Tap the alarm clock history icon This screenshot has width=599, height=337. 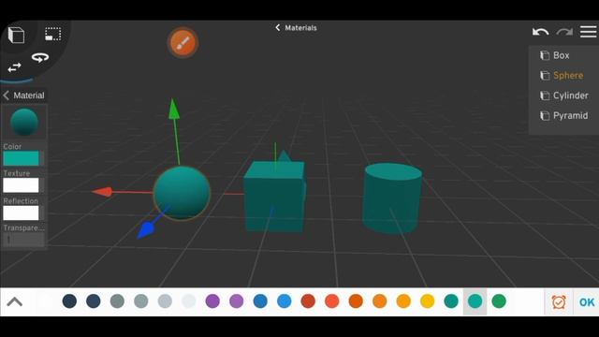click(559, 301)
